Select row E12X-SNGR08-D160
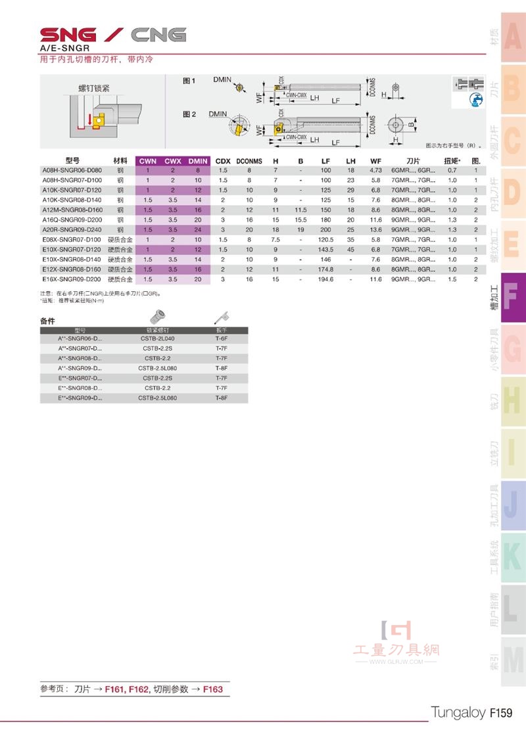Image resolution: width=526 pixels, height=736 pixels. tap(262, 269)
